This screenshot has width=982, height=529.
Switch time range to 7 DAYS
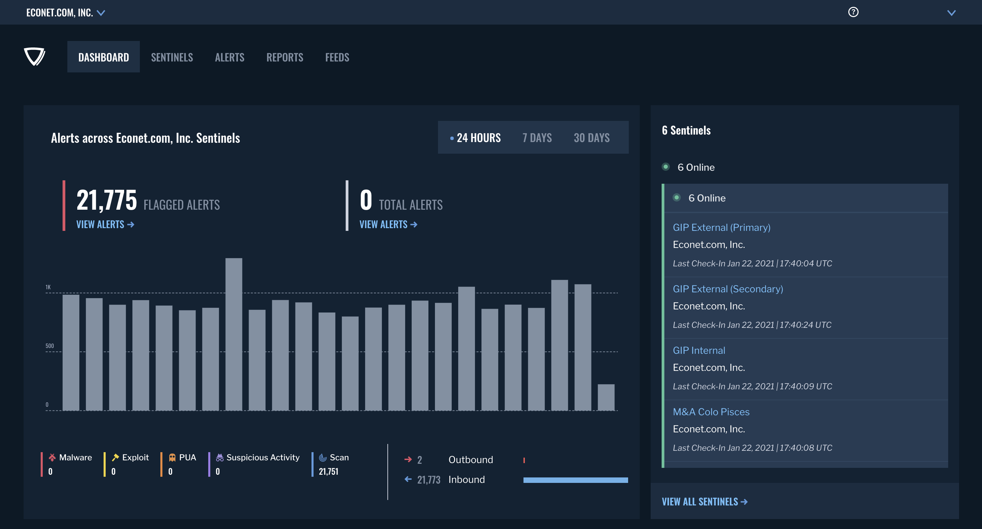click(x=537, y=138)
